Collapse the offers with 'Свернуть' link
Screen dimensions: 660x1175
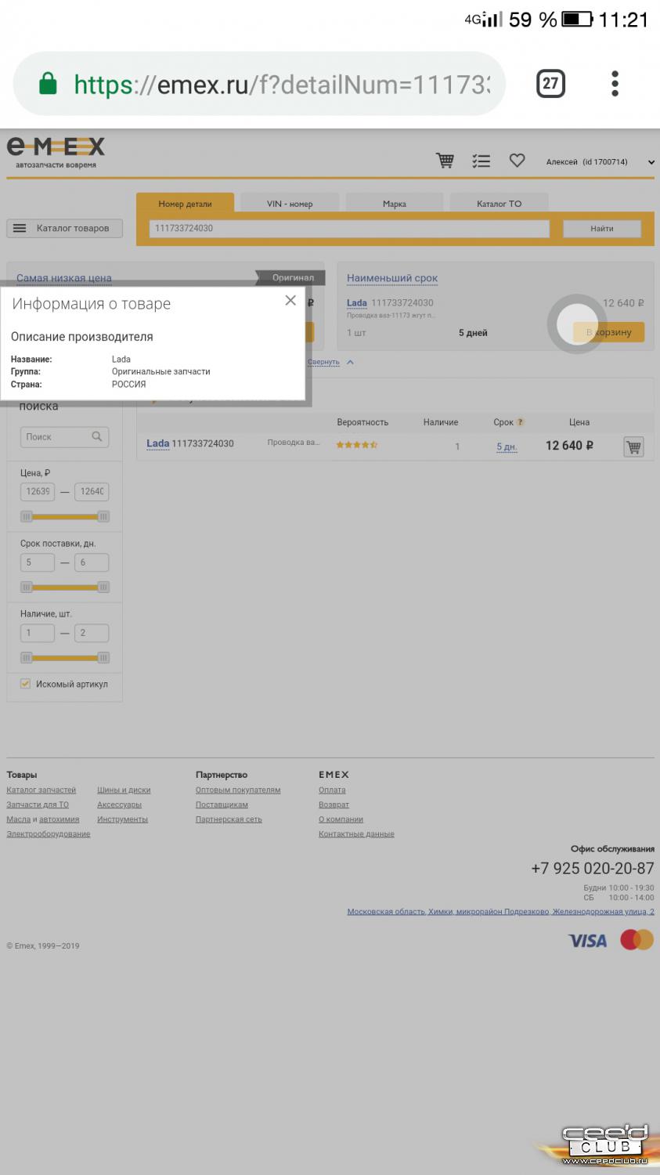pos(324,362)
